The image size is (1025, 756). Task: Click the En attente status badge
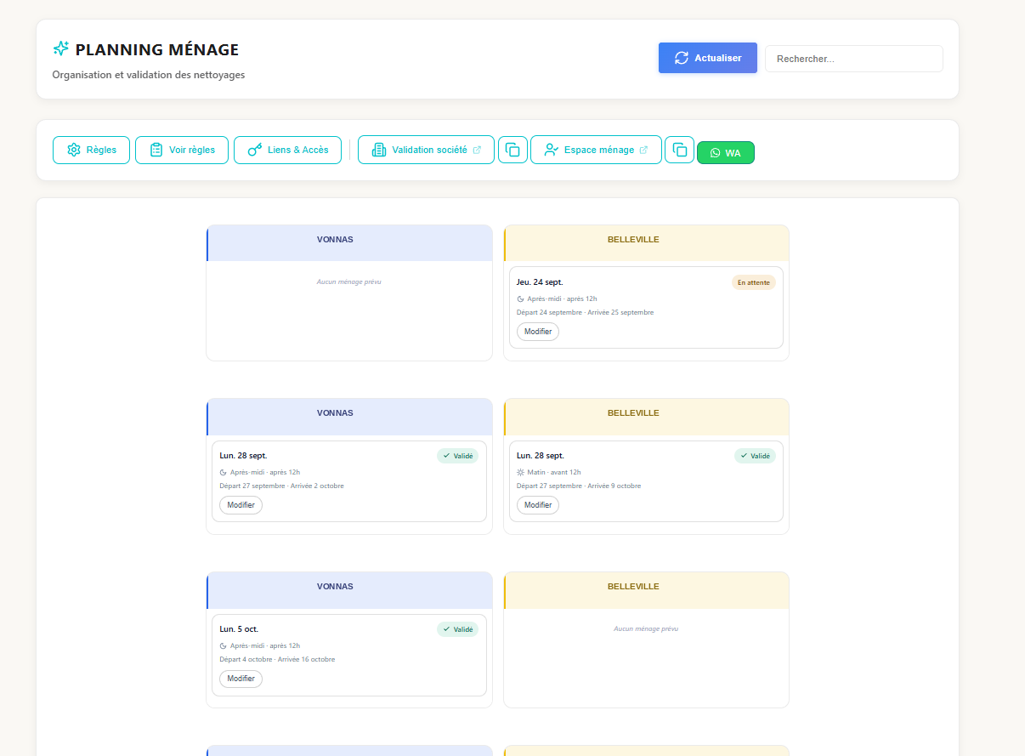754,282
